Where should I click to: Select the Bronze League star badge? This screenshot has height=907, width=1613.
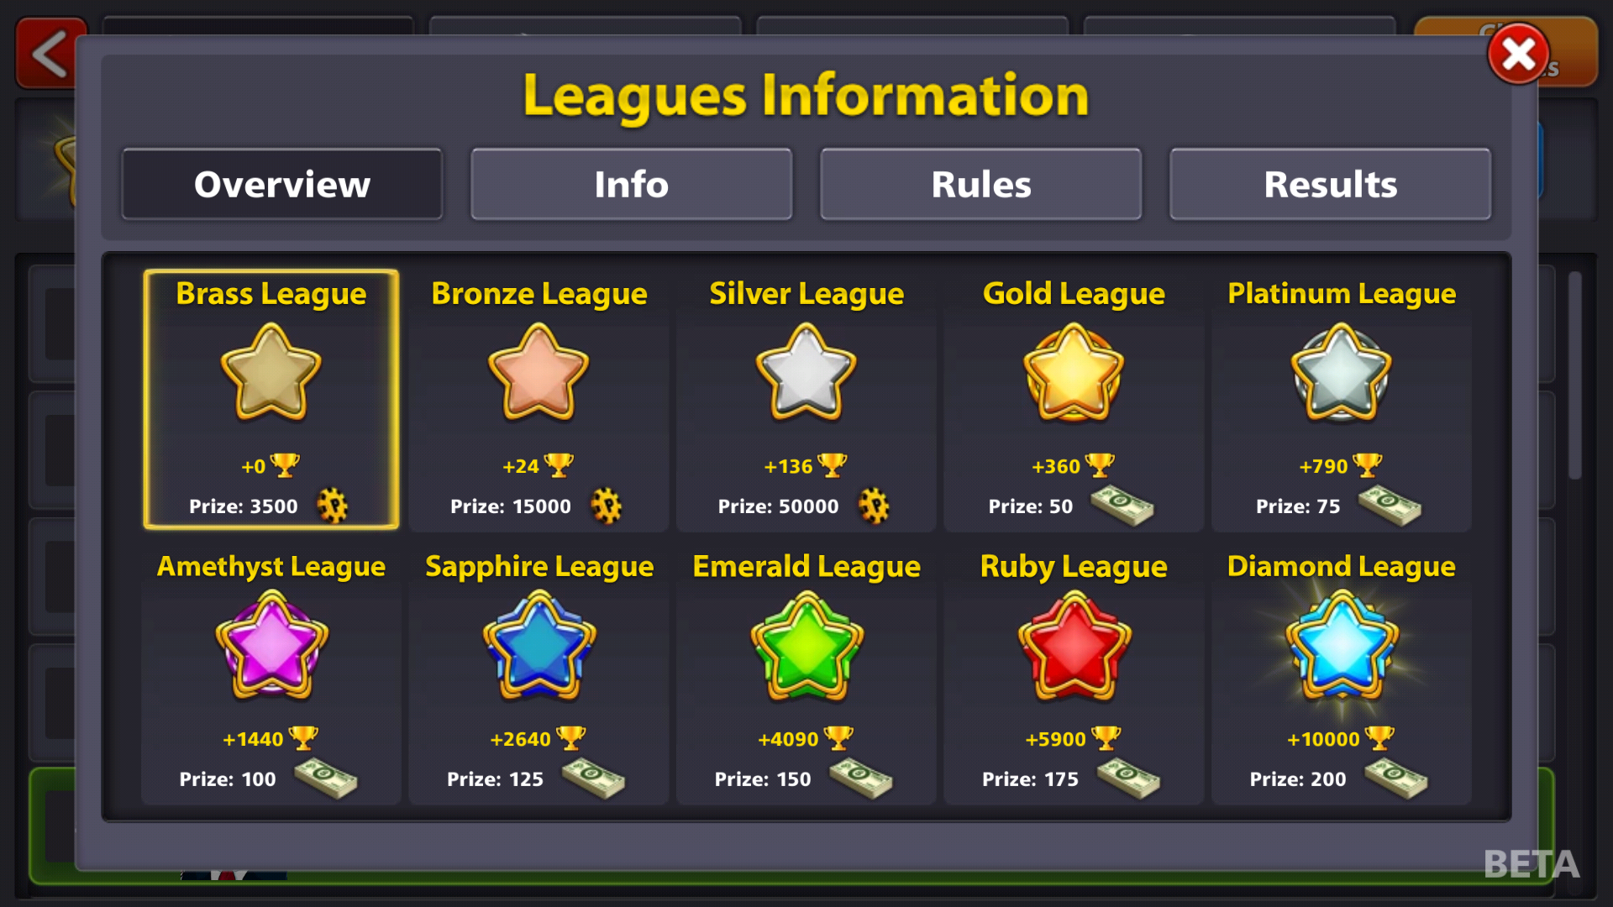(x=539, y=372)
